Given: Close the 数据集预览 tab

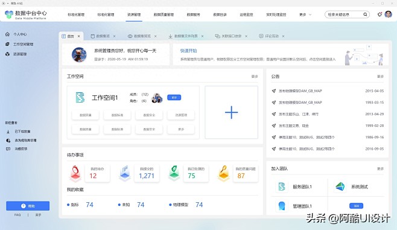Looking at the screenshot, I should 156,36.
